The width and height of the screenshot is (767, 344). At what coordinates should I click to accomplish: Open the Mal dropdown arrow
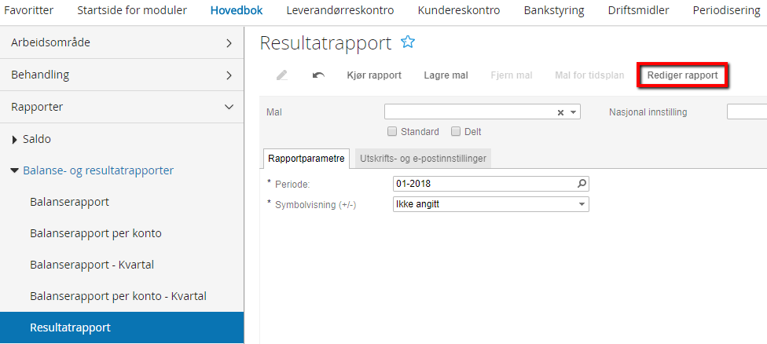(x=574, y=112)
